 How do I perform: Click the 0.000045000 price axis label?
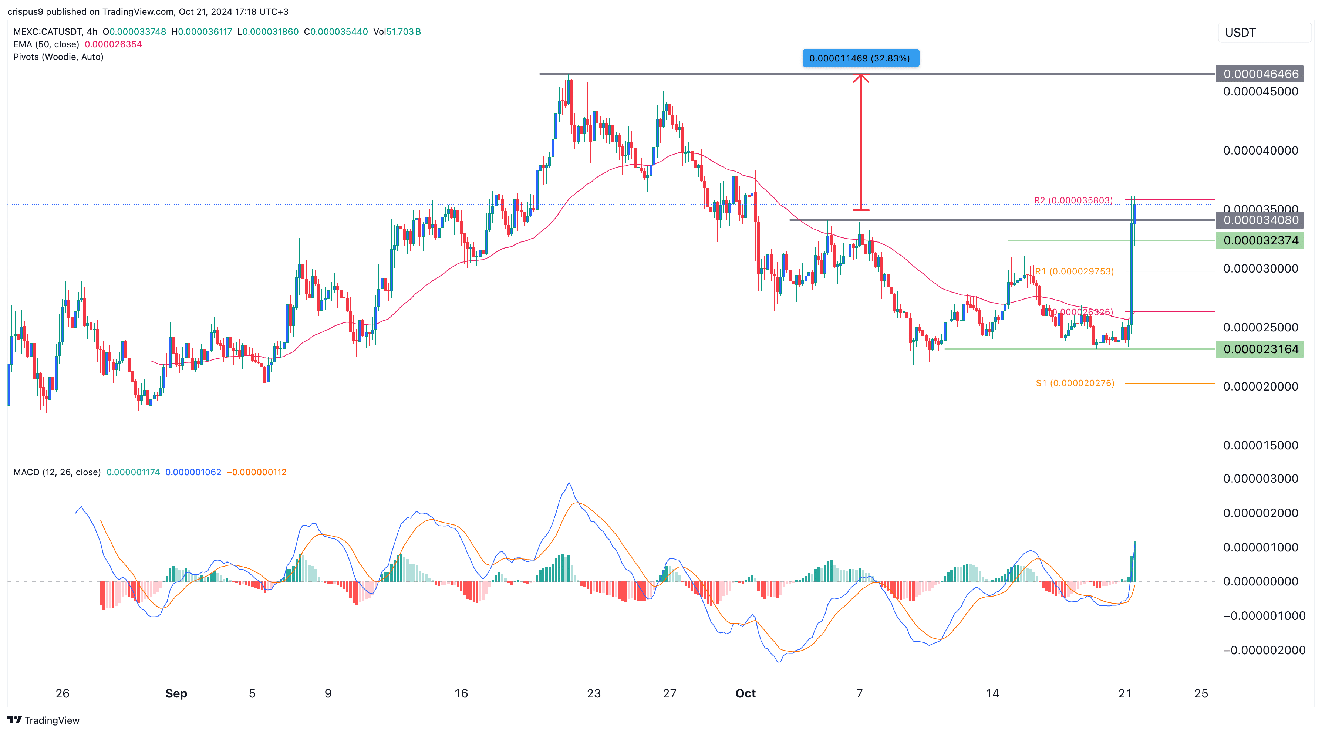(x=1261, y=91)
